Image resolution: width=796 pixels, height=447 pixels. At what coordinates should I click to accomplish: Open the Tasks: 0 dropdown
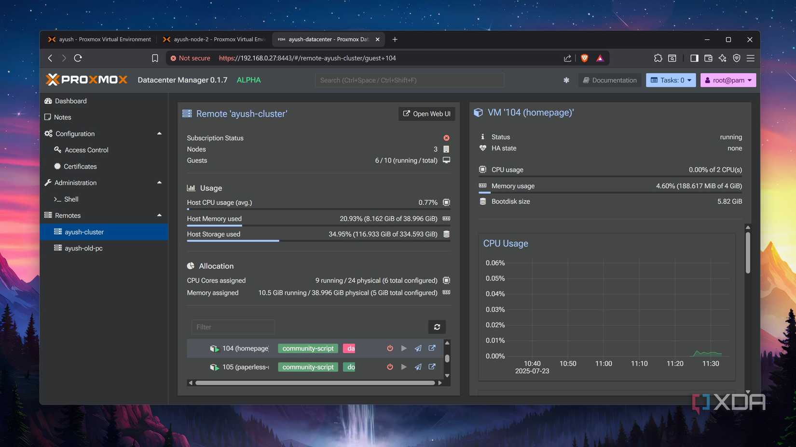pyautogui.click(x=671, y=80)
